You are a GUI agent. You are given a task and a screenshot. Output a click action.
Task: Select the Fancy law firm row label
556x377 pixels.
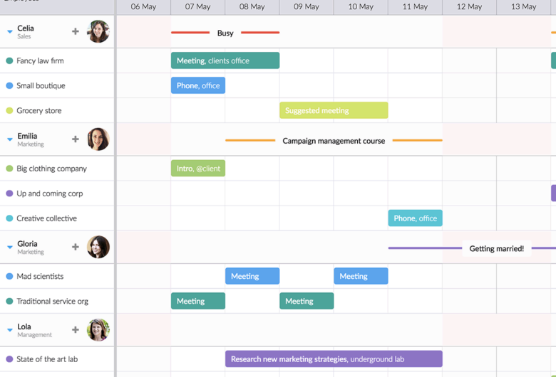coord(40,61)
